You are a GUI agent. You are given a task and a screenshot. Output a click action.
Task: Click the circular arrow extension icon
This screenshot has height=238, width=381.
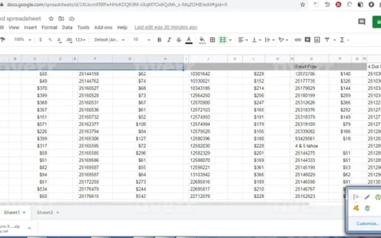pyautogui.click(x=327, y=4)
